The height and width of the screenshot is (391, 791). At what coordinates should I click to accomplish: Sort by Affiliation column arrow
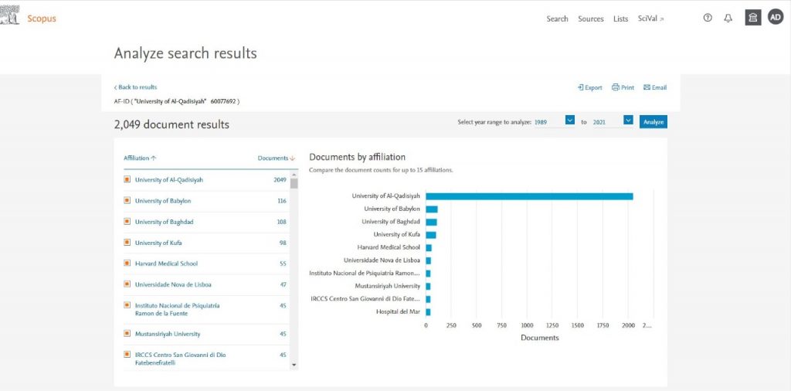click(154, 158)
